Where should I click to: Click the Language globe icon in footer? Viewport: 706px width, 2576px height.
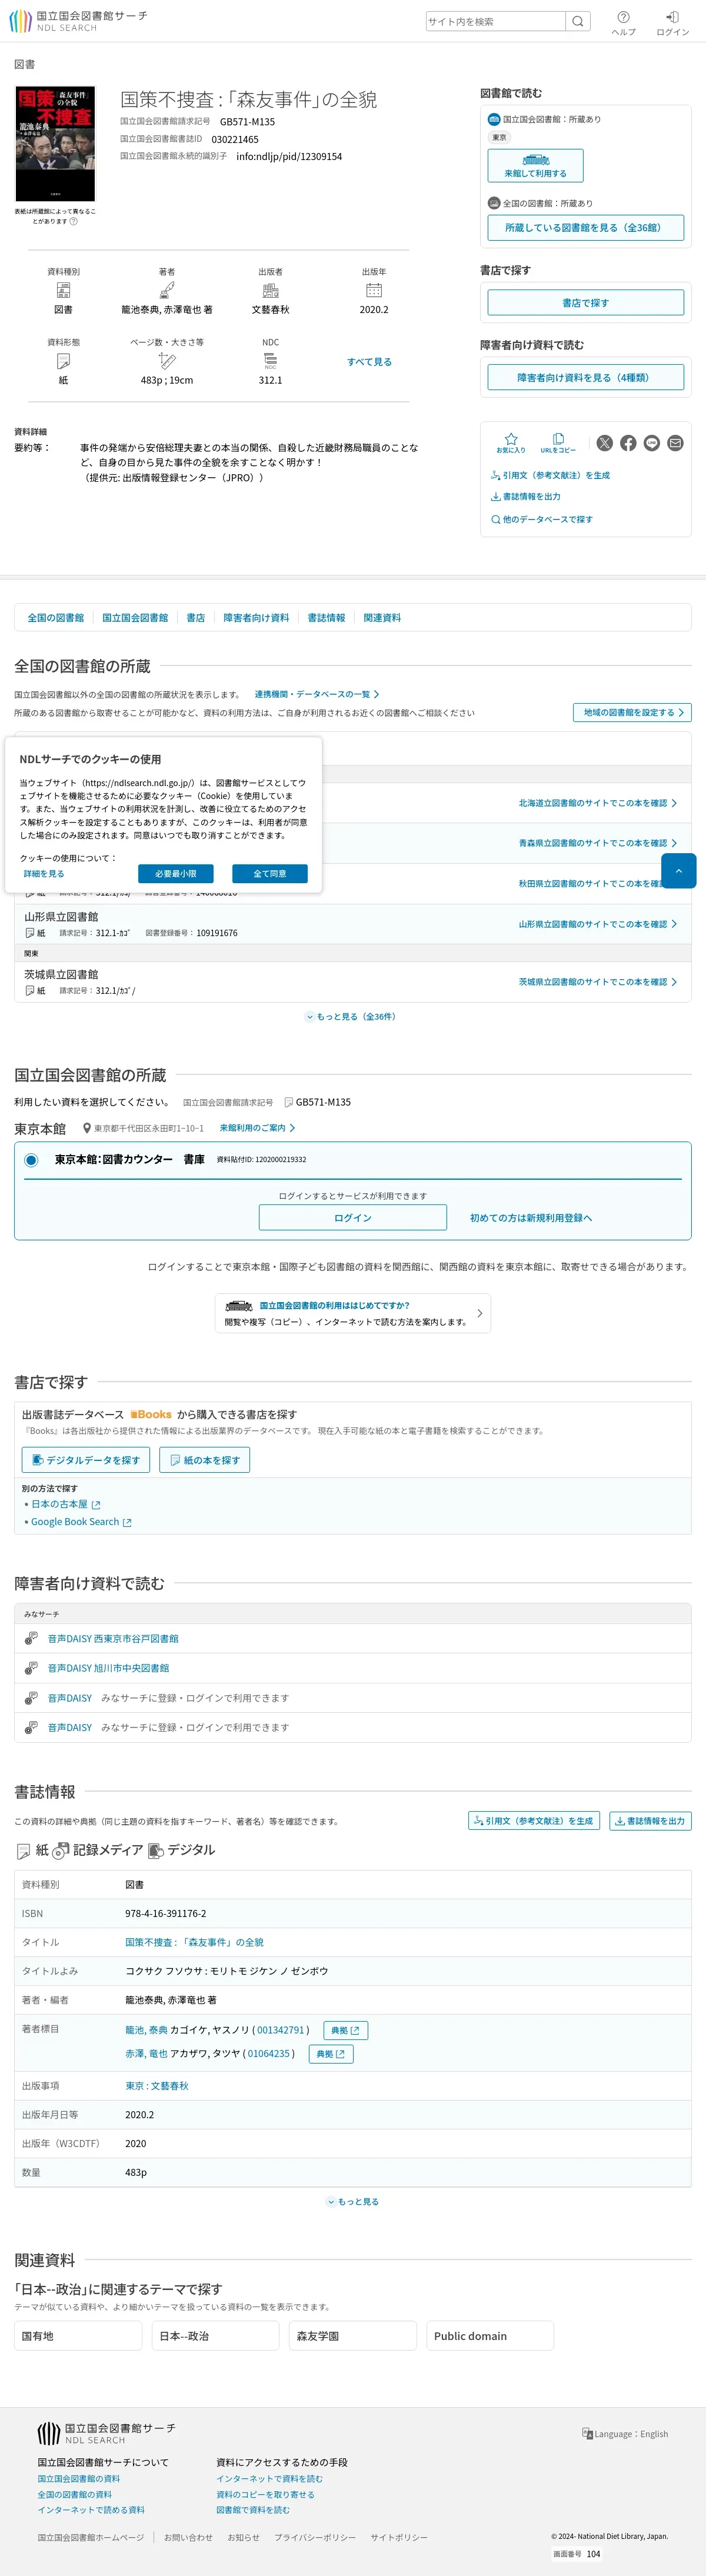[587, 2433]
